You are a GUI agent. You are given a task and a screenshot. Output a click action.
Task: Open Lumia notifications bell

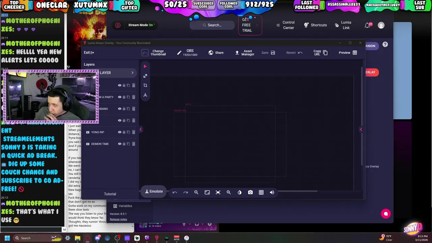tap(367, 25)
